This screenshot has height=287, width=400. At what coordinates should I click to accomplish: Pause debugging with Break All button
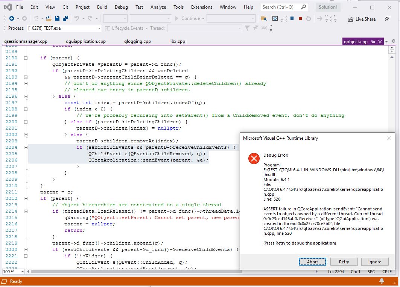[292, 18]
